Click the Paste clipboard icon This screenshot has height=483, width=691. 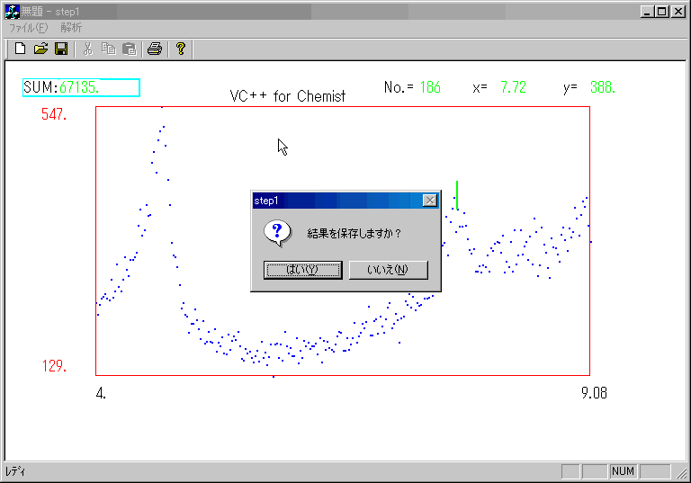[x=130, y=49]
